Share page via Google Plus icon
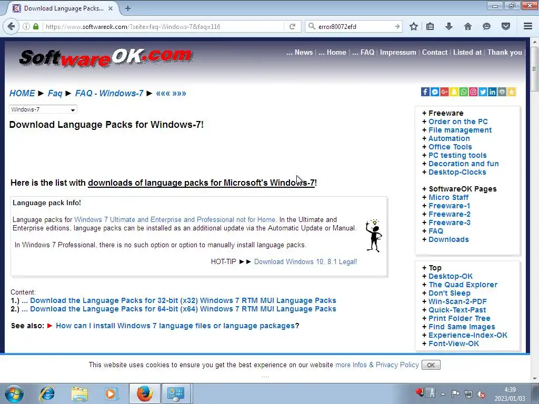The height and width of the screenshot is (404, 539). coord(444,92)
